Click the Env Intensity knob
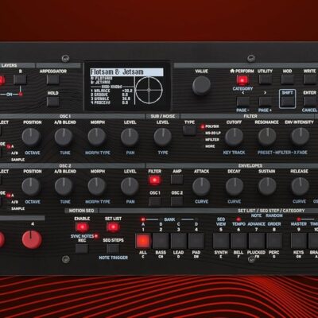Screen dimensions: 318x318 pos(300,137)
